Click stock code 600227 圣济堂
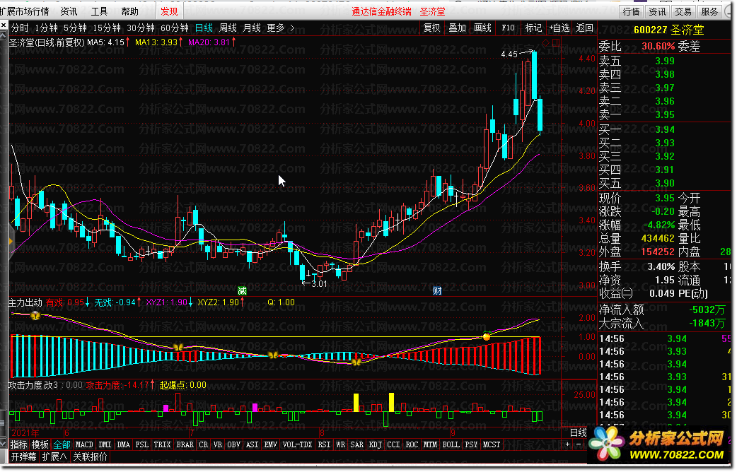 [x=668, y=30]
